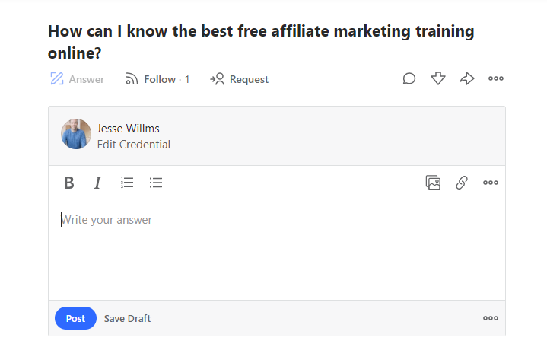Click the blue Post button
Screen dimensions: 547x360
tap(75, 318)
